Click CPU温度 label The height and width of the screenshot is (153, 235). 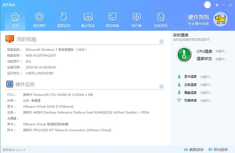[x=204, y=51]
